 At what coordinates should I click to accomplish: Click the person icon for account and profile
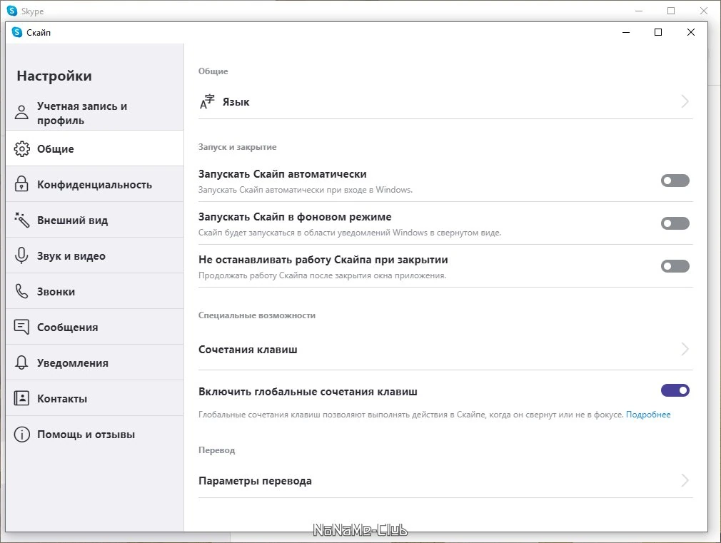21,112
